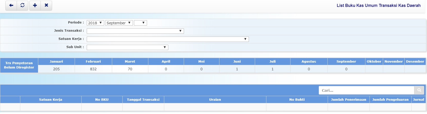427x114 pixels.
Task: Click the No BKU column header
Action: [x=102, y=99]
